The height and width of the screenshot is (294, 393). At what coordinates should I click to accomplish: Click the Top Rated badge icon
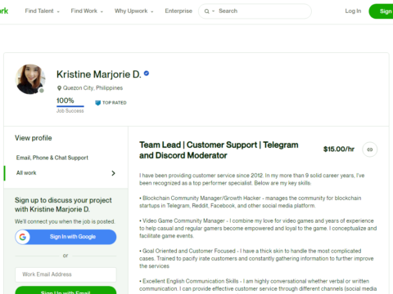(x=97, y=103)
